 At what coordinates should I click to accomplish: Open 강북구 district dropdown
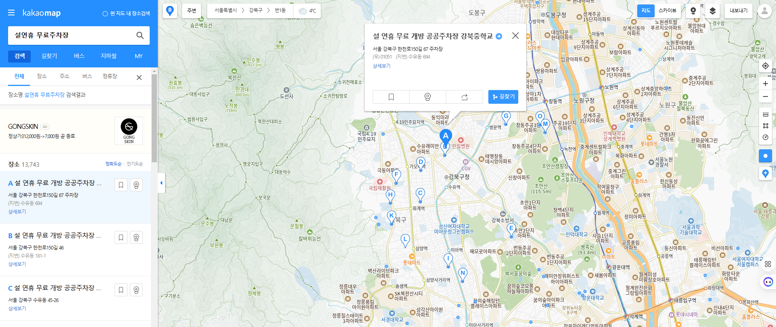256,10
